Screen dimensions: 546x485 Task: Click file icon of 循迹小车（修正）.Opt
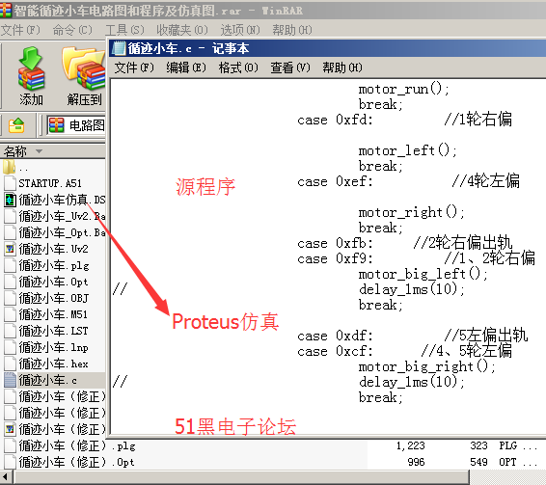coord(10,462)
